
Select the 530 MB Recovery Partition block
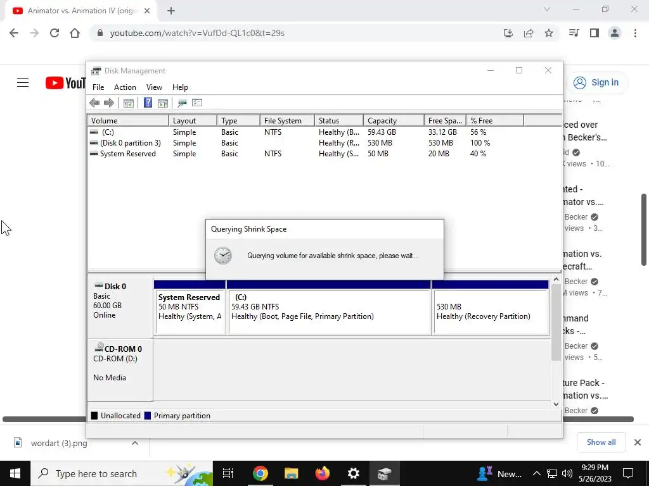(491, 308)
